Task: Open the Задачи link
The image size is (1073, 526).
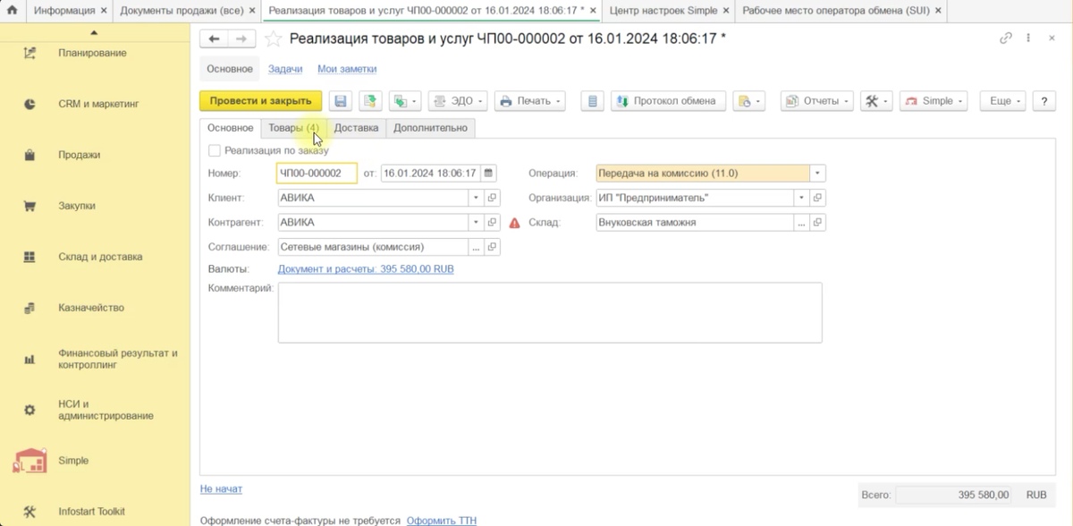Action: (x=285, y=69)
